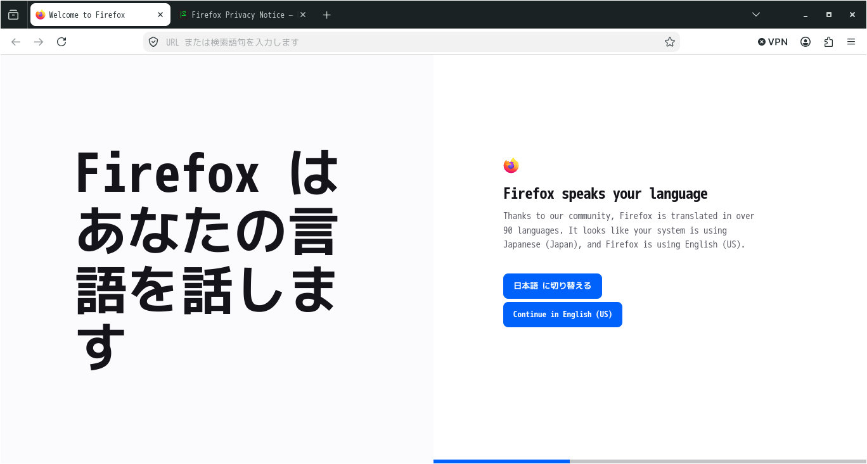Click the paragraph about 90 languages
The image size is (867, 464).
(x=629, y=230)
